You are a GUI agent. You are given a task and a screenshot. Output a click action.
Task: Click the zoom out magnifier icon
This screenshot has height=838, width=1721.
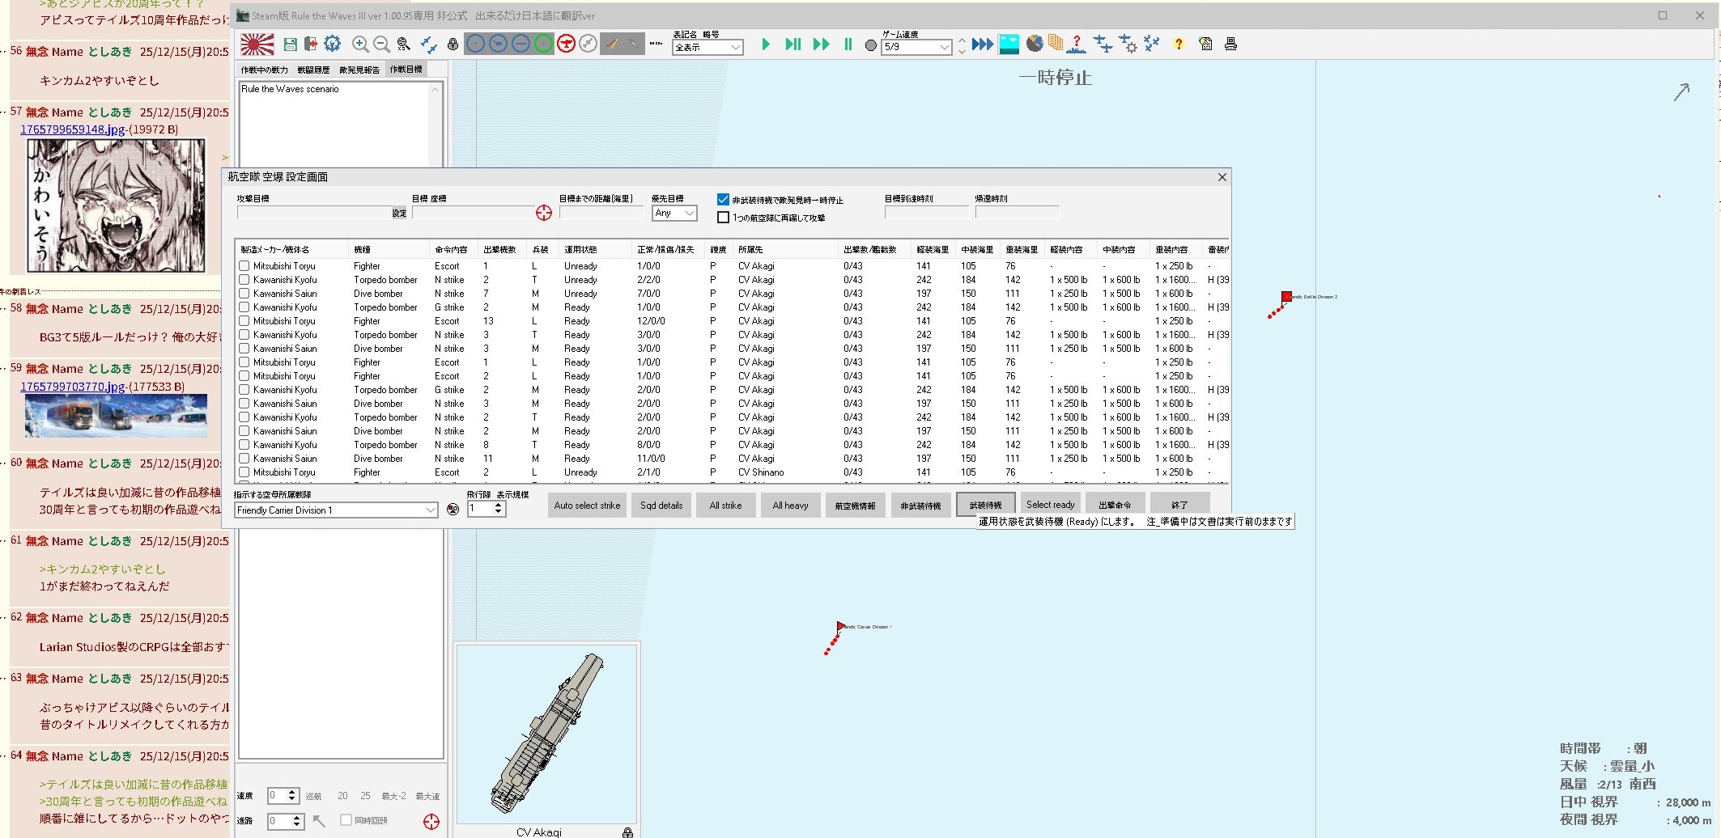[381, 44]
